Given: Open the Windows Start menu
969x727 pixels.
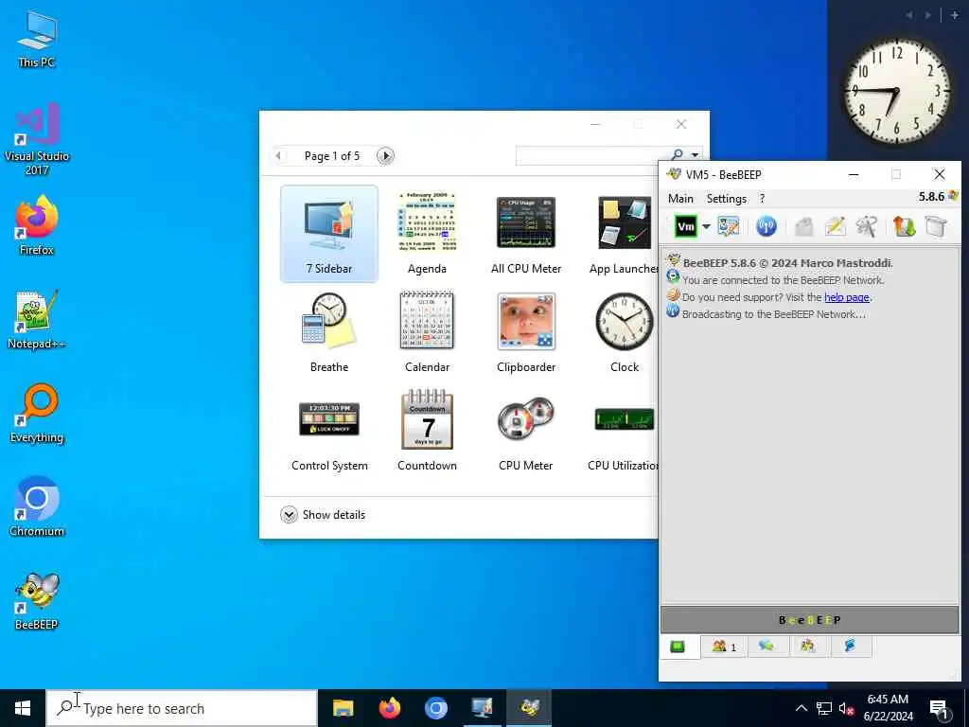Looking at the screenshot, I should tap(23, 708).
